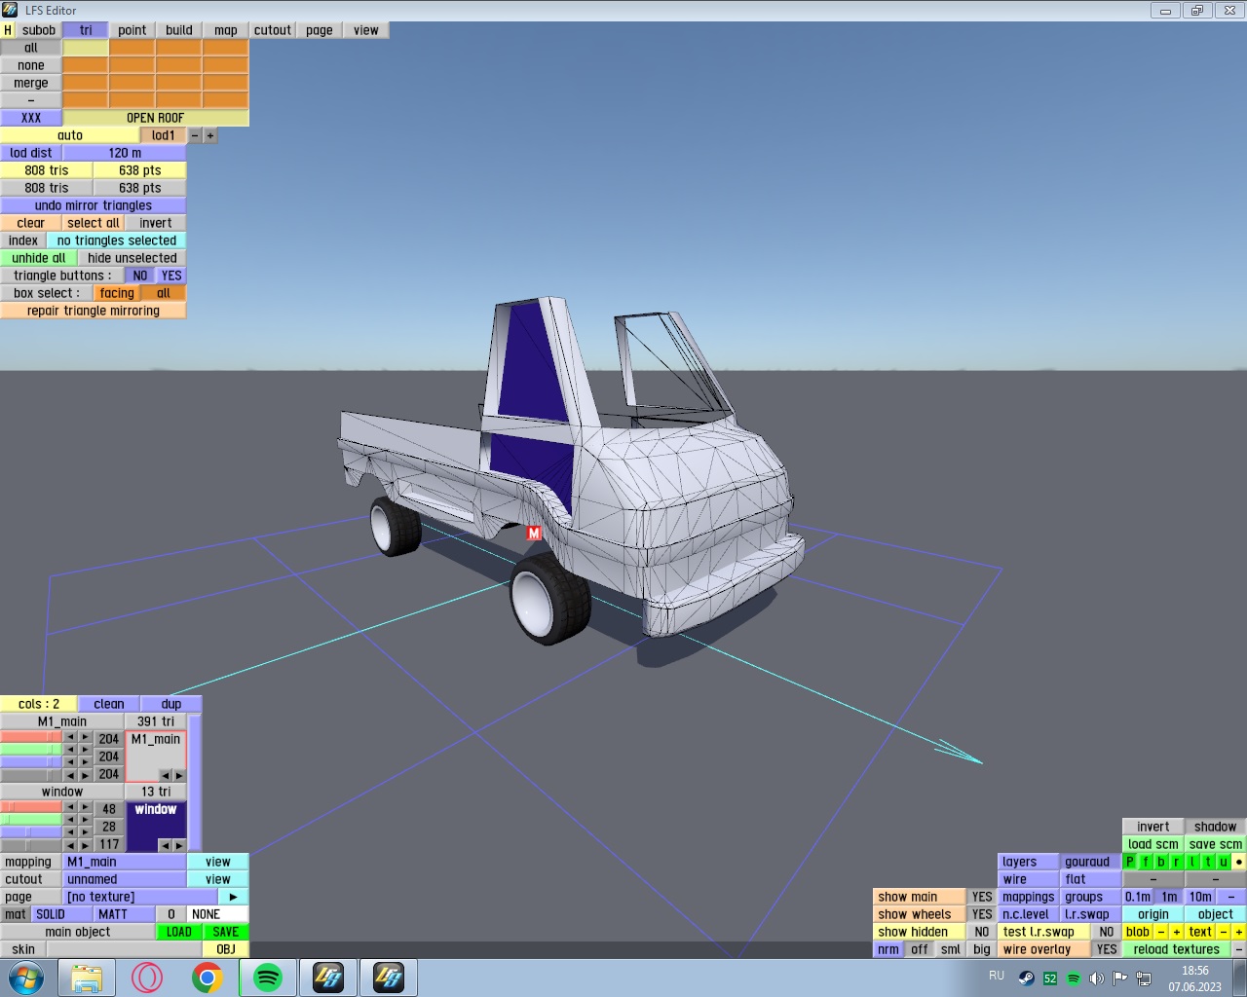
Task: Toggle wire overlay YES value
Action: click(1107, 949)
